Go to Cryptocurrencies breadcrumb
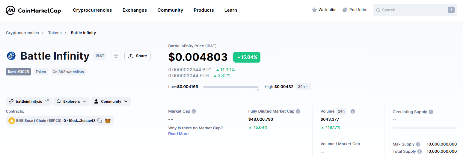This screenshot has width=463, height=162. [x=22, y=33]
